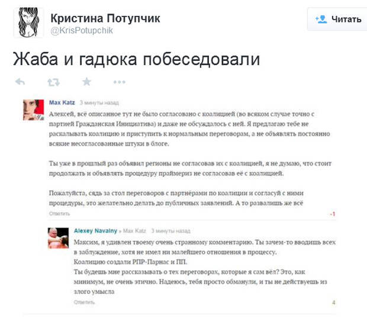Click the timestamp on Max Katz's comment
Viewport: 367px width, 323px height.
pyautogui.click(x=99, y=103)
